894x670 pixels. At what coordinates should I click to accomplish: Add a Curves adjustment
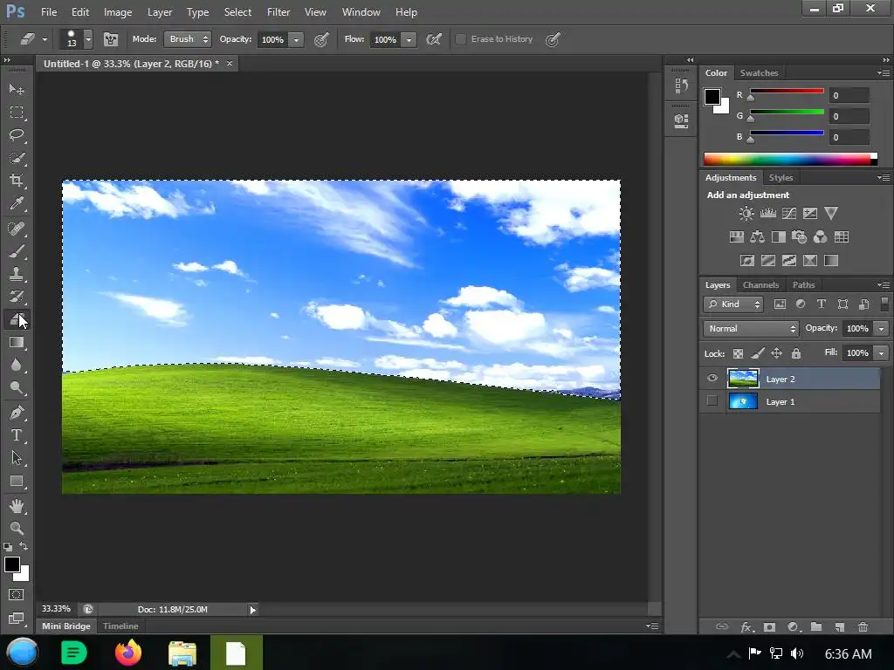click(789, 214)
